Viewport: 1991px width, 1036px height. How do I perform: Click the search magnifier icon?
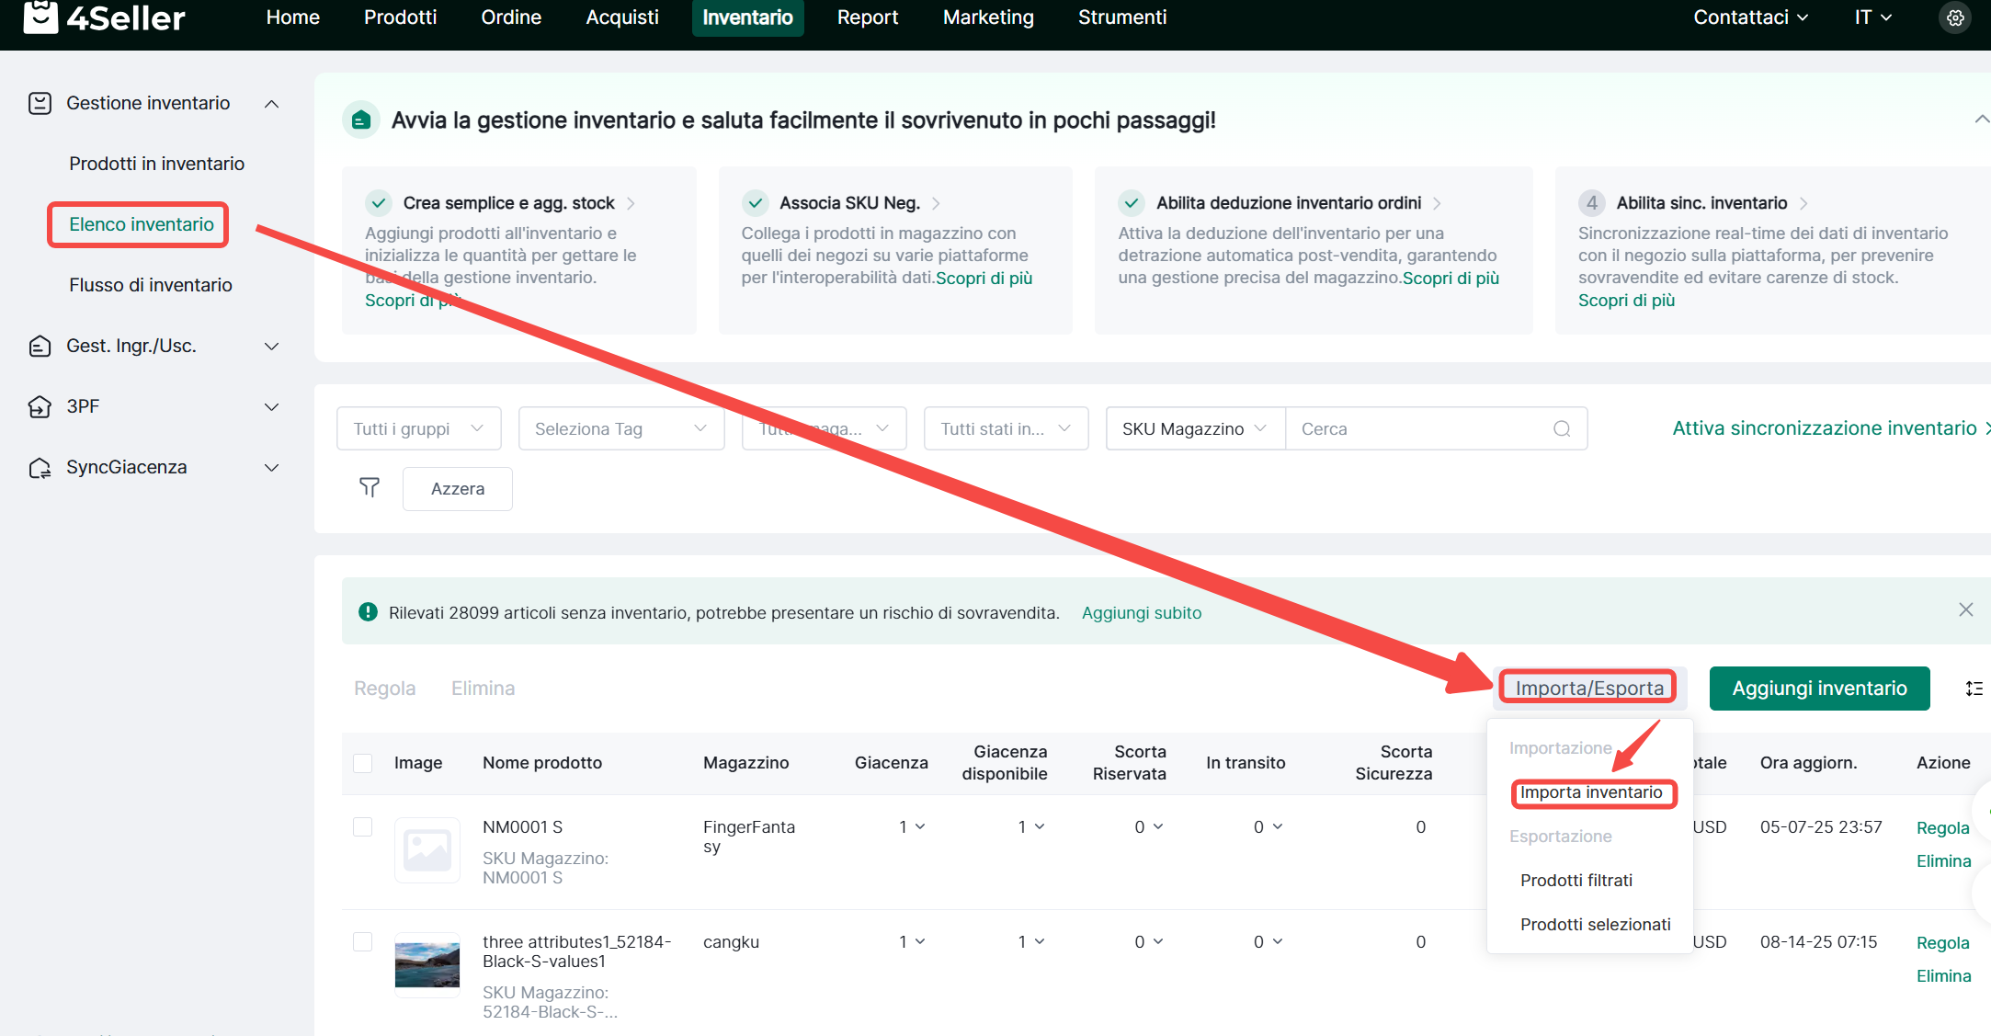[1561, 428]
